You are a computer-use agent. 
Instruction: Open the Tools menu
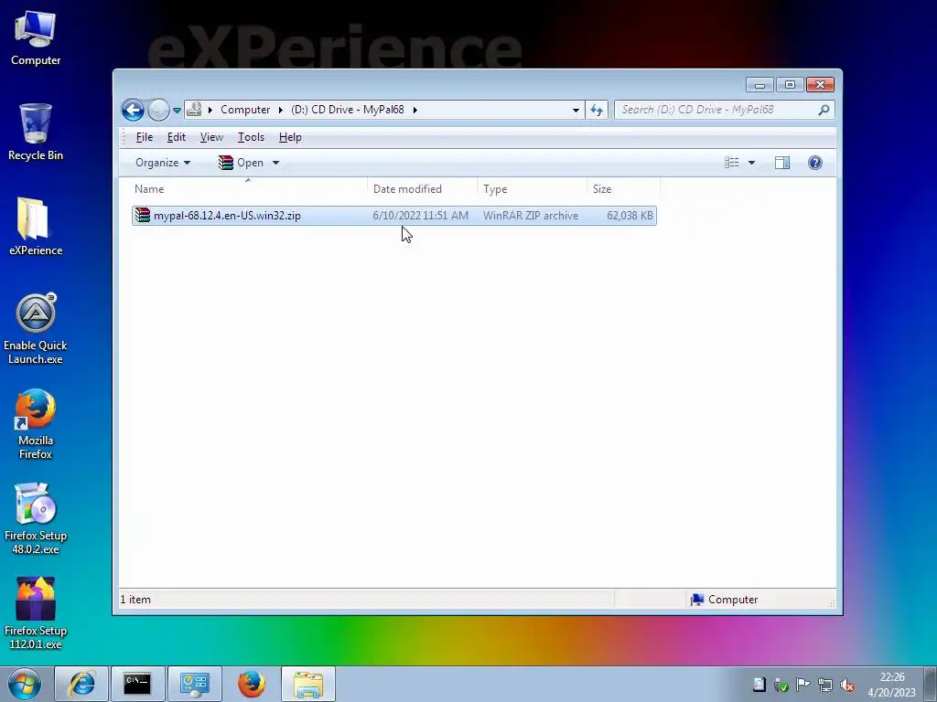251,137
